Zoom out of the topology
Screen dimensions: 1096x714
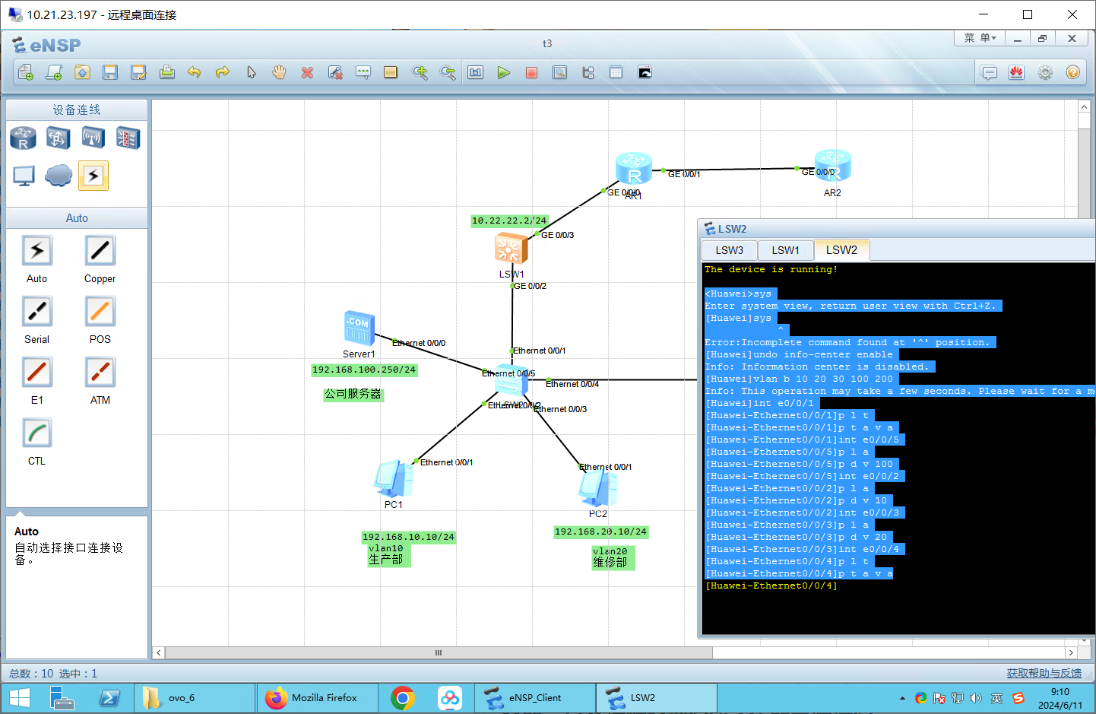(448, 72)
